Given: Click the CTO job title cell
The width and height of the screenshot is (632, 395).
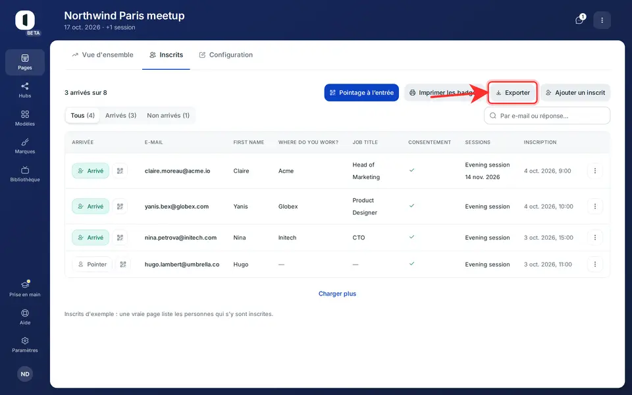Looking at the screenshot, I should point(359,238).
